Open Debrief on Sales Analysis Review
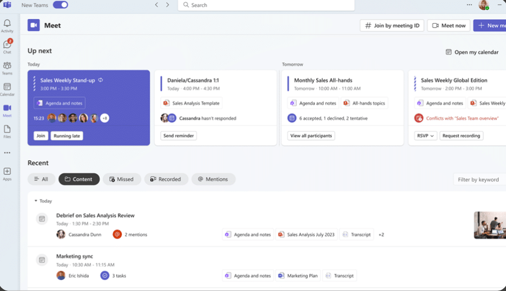The height and width of the screenshot is (291, 506). (95, 215)
